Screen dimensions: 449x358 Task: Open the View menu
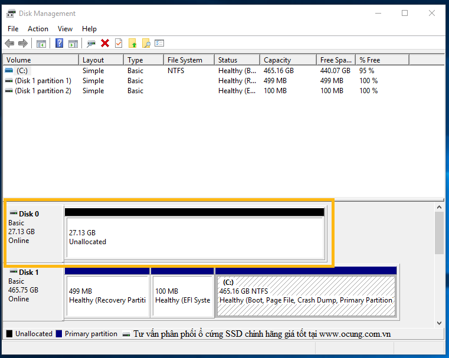tap(65, 29)
